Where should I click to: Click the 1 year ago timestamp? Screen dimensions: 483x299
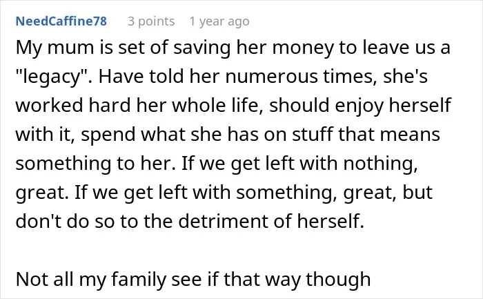pyautogui.click(x=219, y=21)
